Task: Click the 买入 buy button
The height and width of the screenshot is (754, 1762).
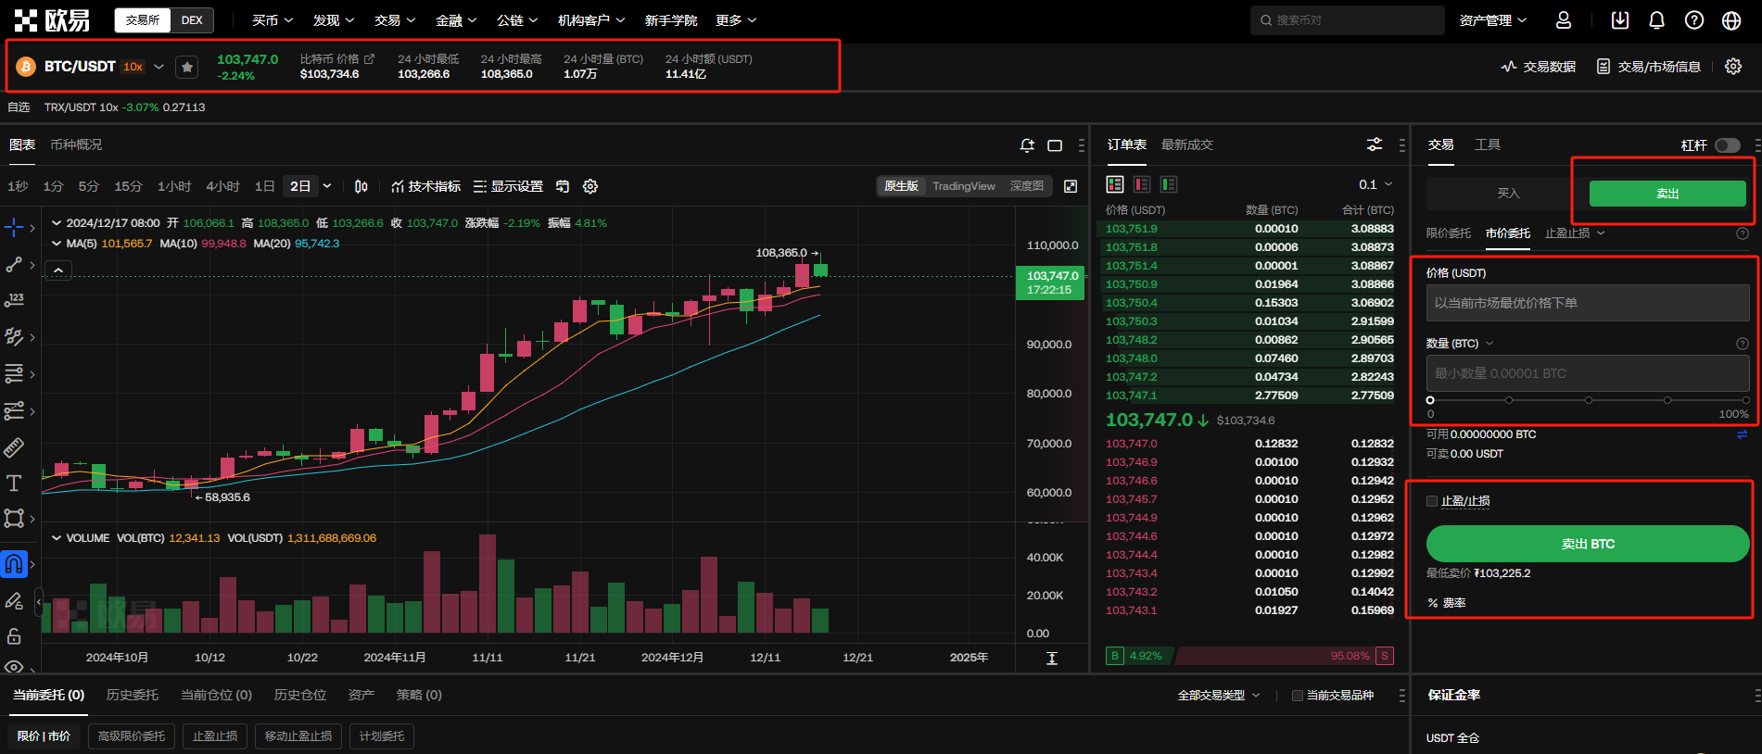Action: (x=1508, y=194)
